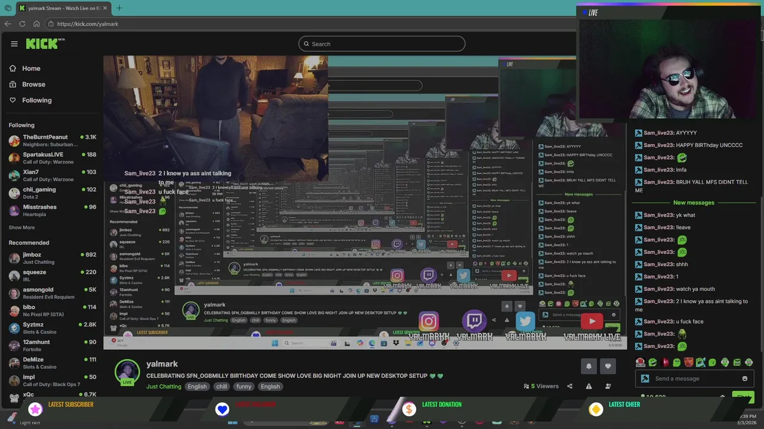764x429 pixels.
Task: Select the chill stream tag
Action: (x=221, y=387)
